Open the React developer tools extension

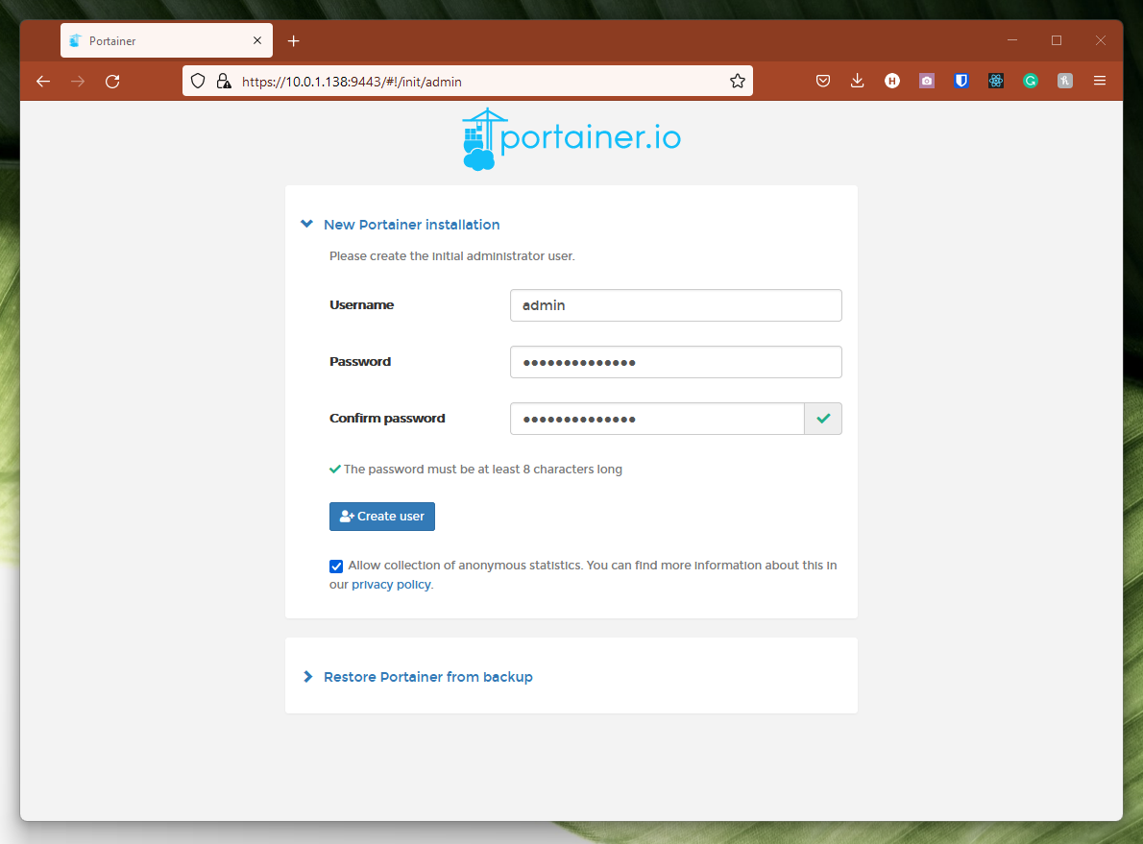[x=996, y=81]
